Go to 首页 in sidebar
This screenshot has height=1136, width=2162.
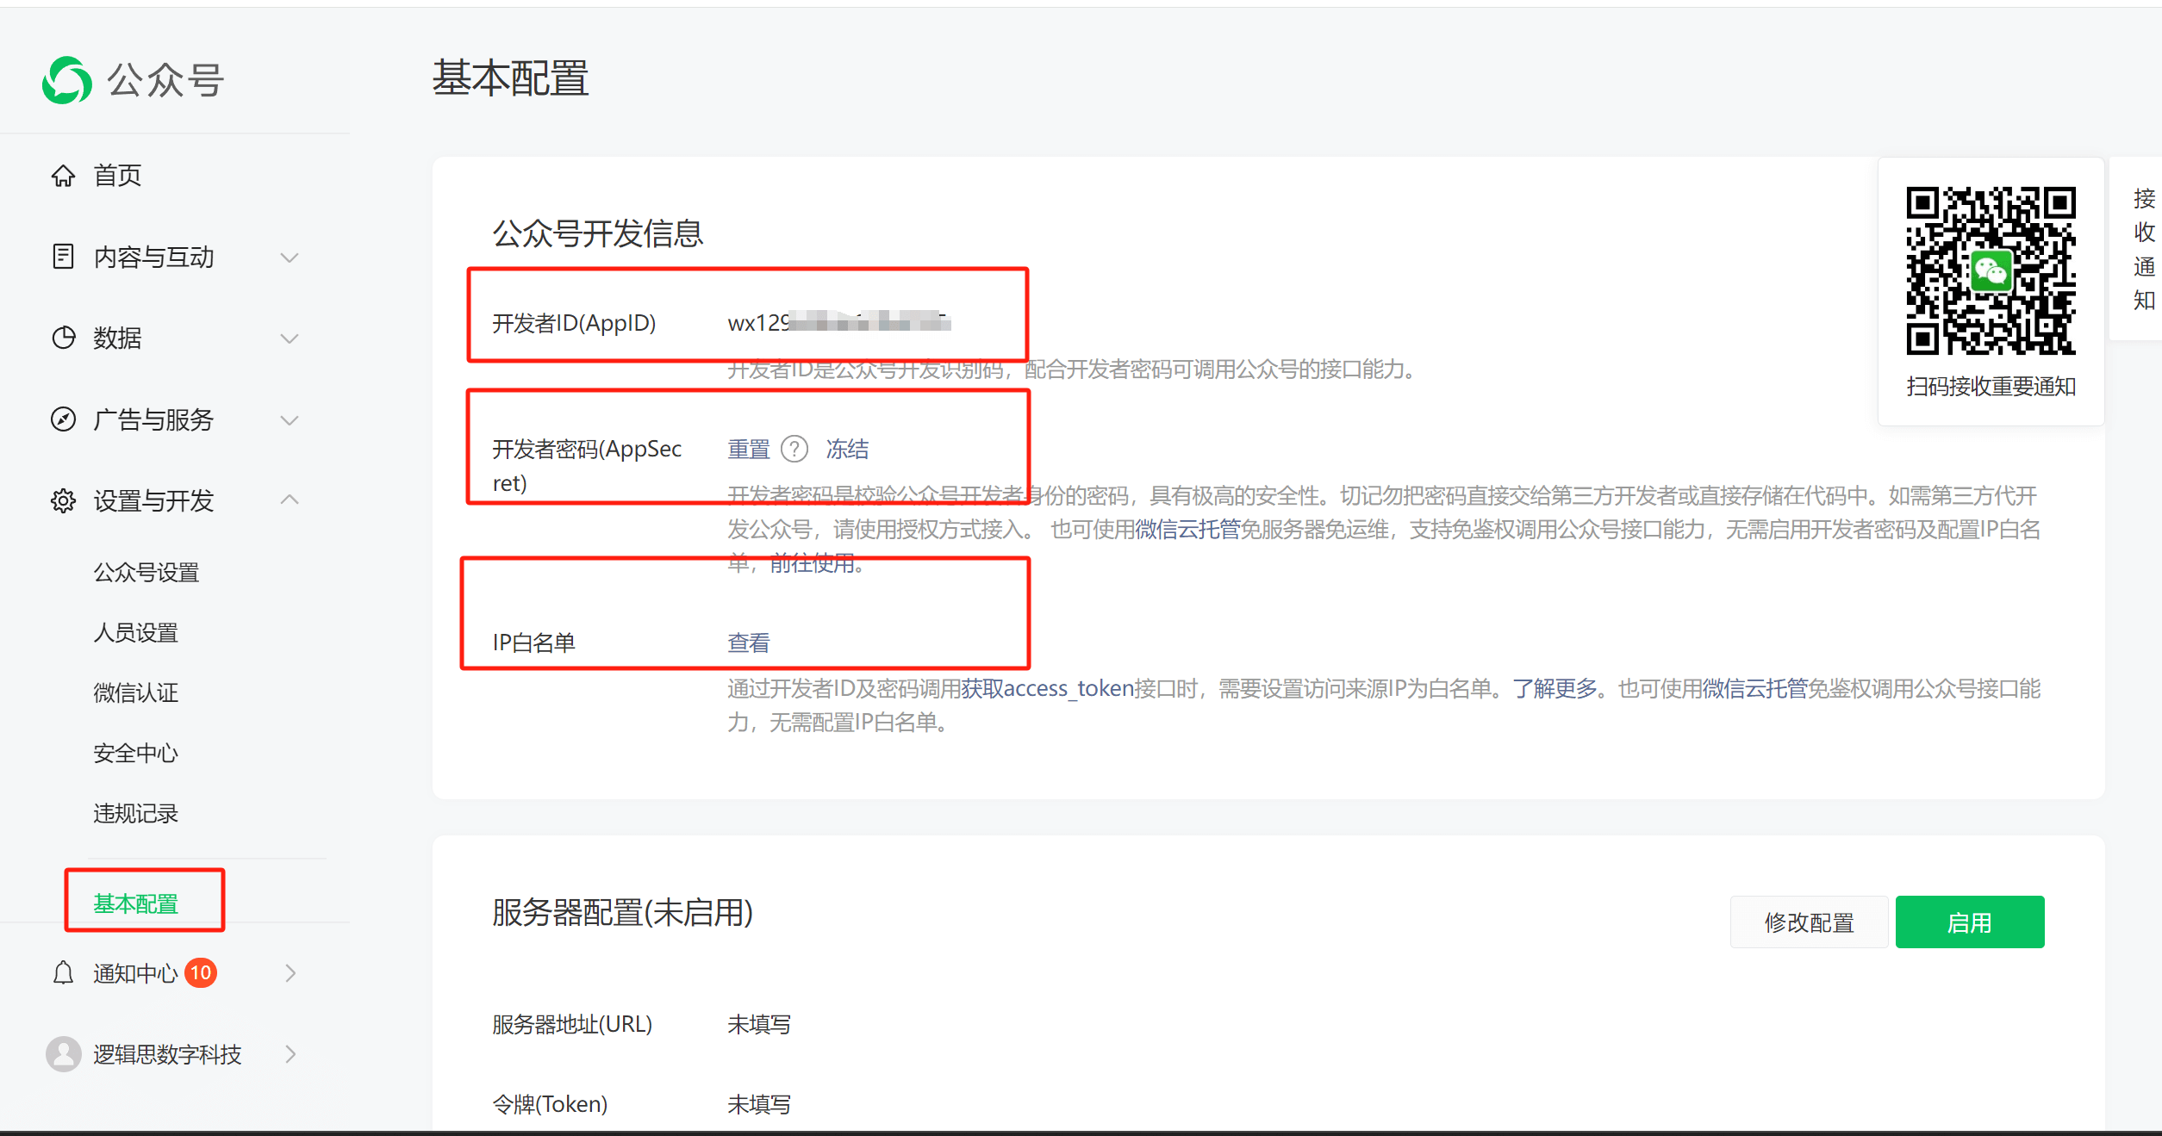117,176
